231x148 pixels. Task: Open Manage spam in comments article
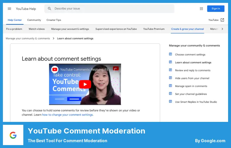coord(191,86)
